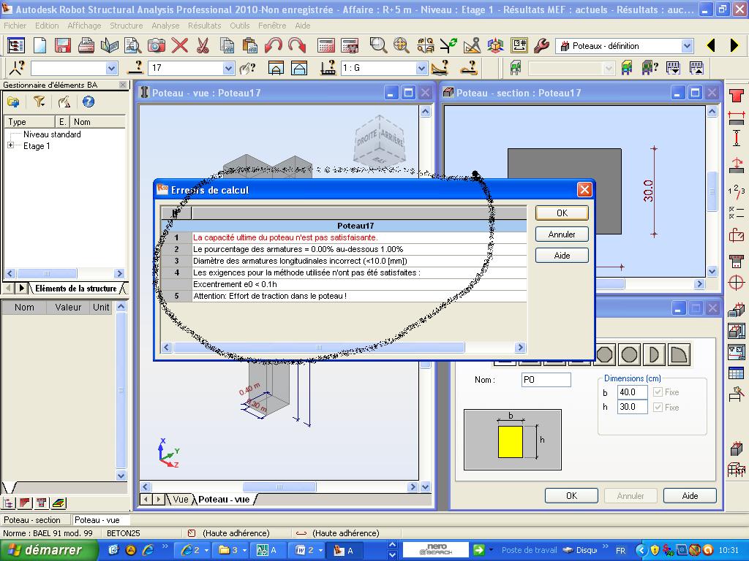Image resolution: width=749 pixels, height=561 pixels.
Task: Click the next layout black arrow
Action: click(734, 46)
